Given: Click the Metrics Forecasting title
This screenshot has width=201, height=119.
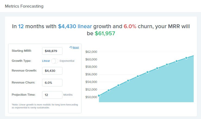Looking at the screenshot, I should tap(24, 6).
